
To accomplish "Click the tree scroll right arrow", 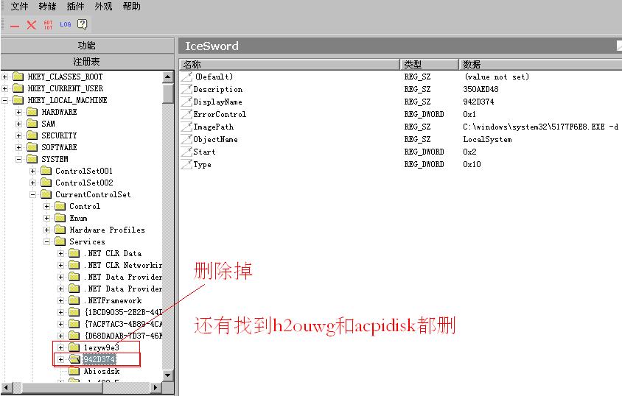I will click(x=156, y=388).
